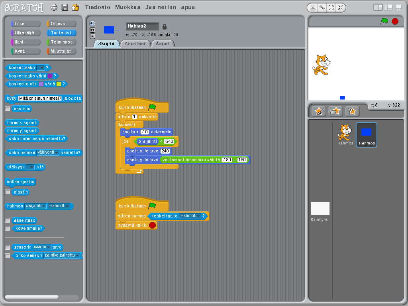Paint a new sprite
Image resolution: width=408 pixels, height=306 pixels.
click(319, 111)
